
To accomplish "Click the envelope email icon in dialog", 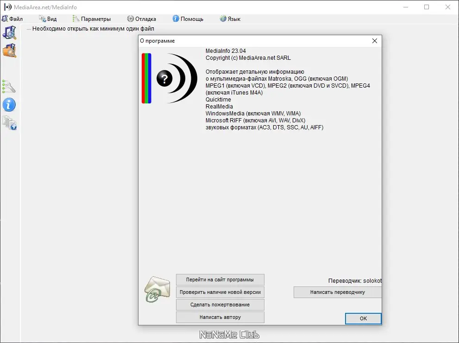I will pos(157,289).
